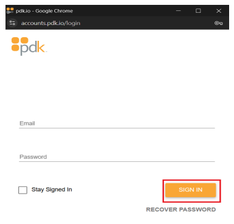Focus the Password input field
Screen dimensions: 234x224
tap(117, 157)
